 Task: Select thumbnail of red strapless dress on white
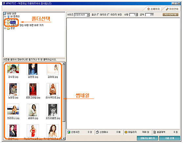[x=33, y=131]
